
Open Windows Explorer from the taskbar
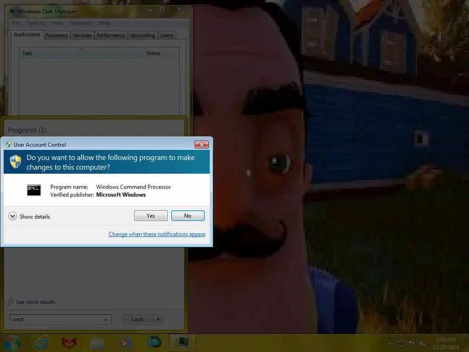(x=97, y=343)
